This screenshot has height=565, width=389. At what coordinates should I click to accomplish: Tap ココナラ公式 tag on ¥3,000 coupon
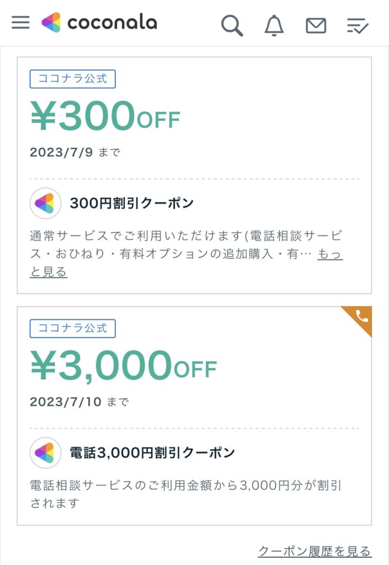pyautogui.click(x=72, y=328)
